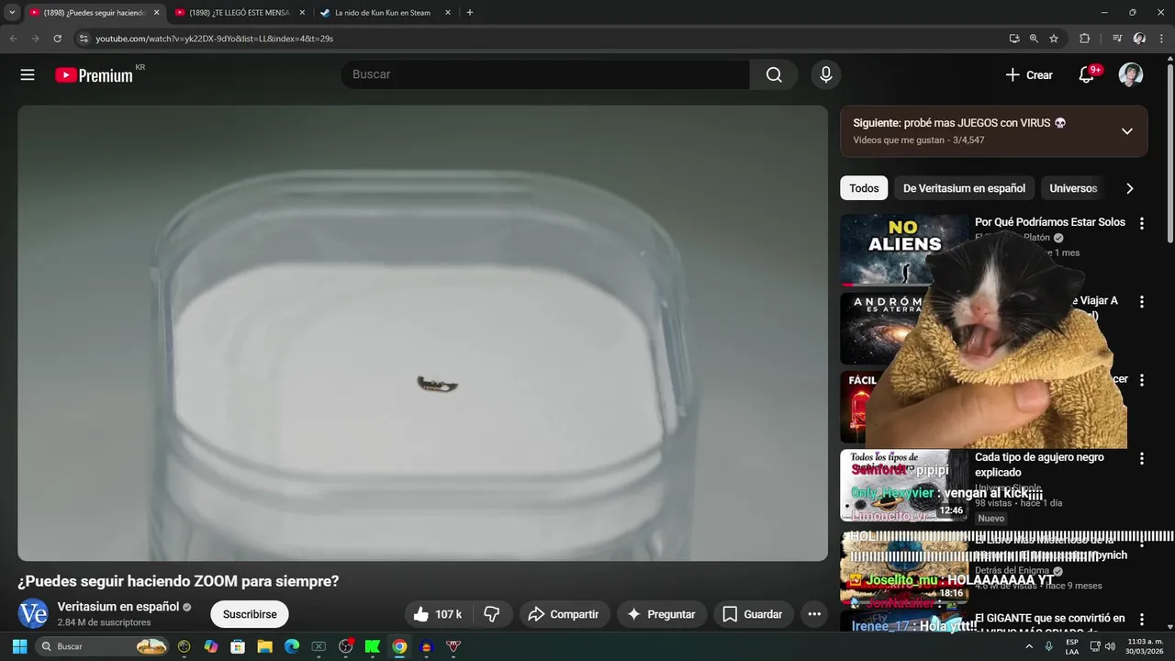Open options for Por Qué Podríamos Estar Solos
Screen dimensions: 1175x661
tap(1142, 223)
